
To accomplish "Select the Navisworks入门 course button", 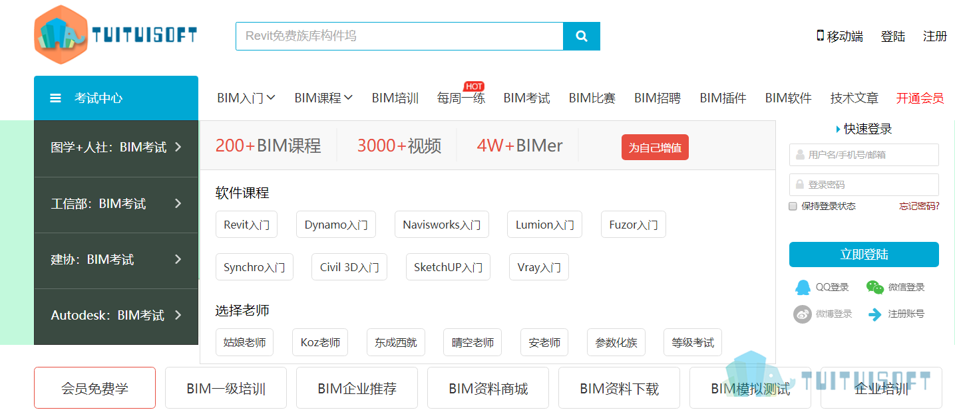I will 442,225.
